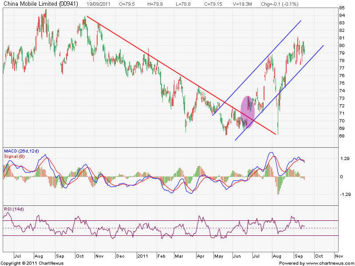Click the China Mobile Limited (00941) title
The height and width of the screenshot is (266, 355).
coord(31,3)
